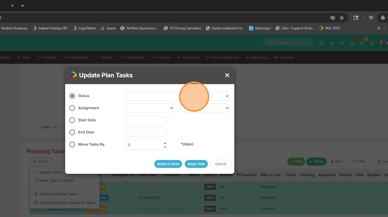Decrease the Move Tasks By days value

pos(165,147)
